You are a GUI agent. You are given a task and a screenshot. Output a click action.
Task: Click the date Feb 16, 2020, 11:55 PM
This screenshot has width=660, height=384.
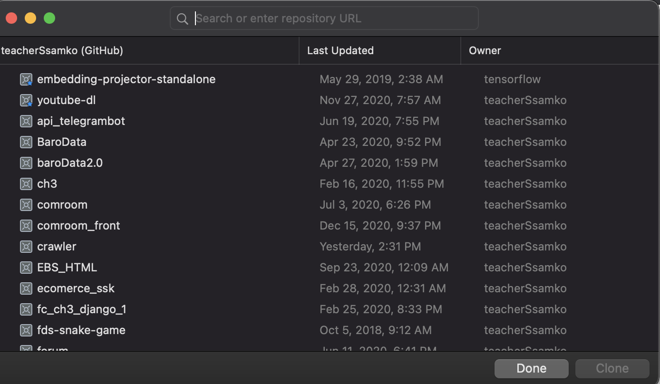pos(382,184)
